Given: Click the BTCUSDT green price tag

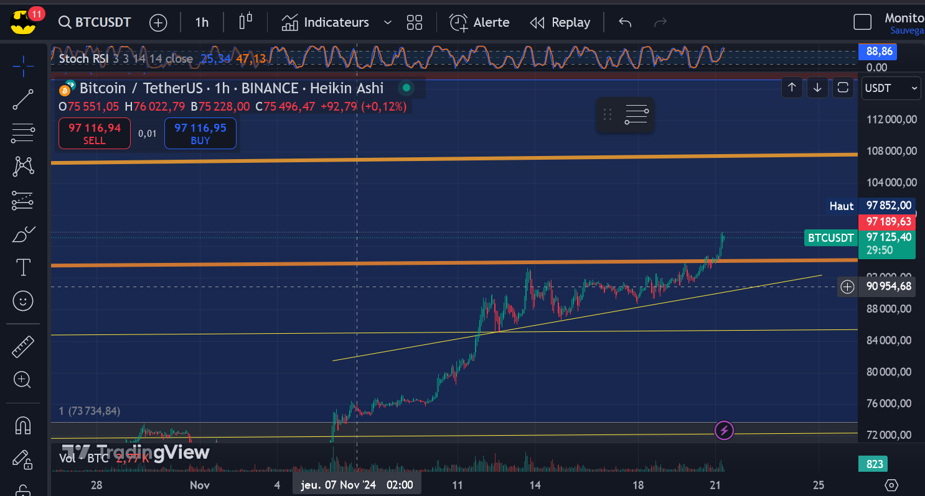Looking at the screenshot, I should pos(830,237).
